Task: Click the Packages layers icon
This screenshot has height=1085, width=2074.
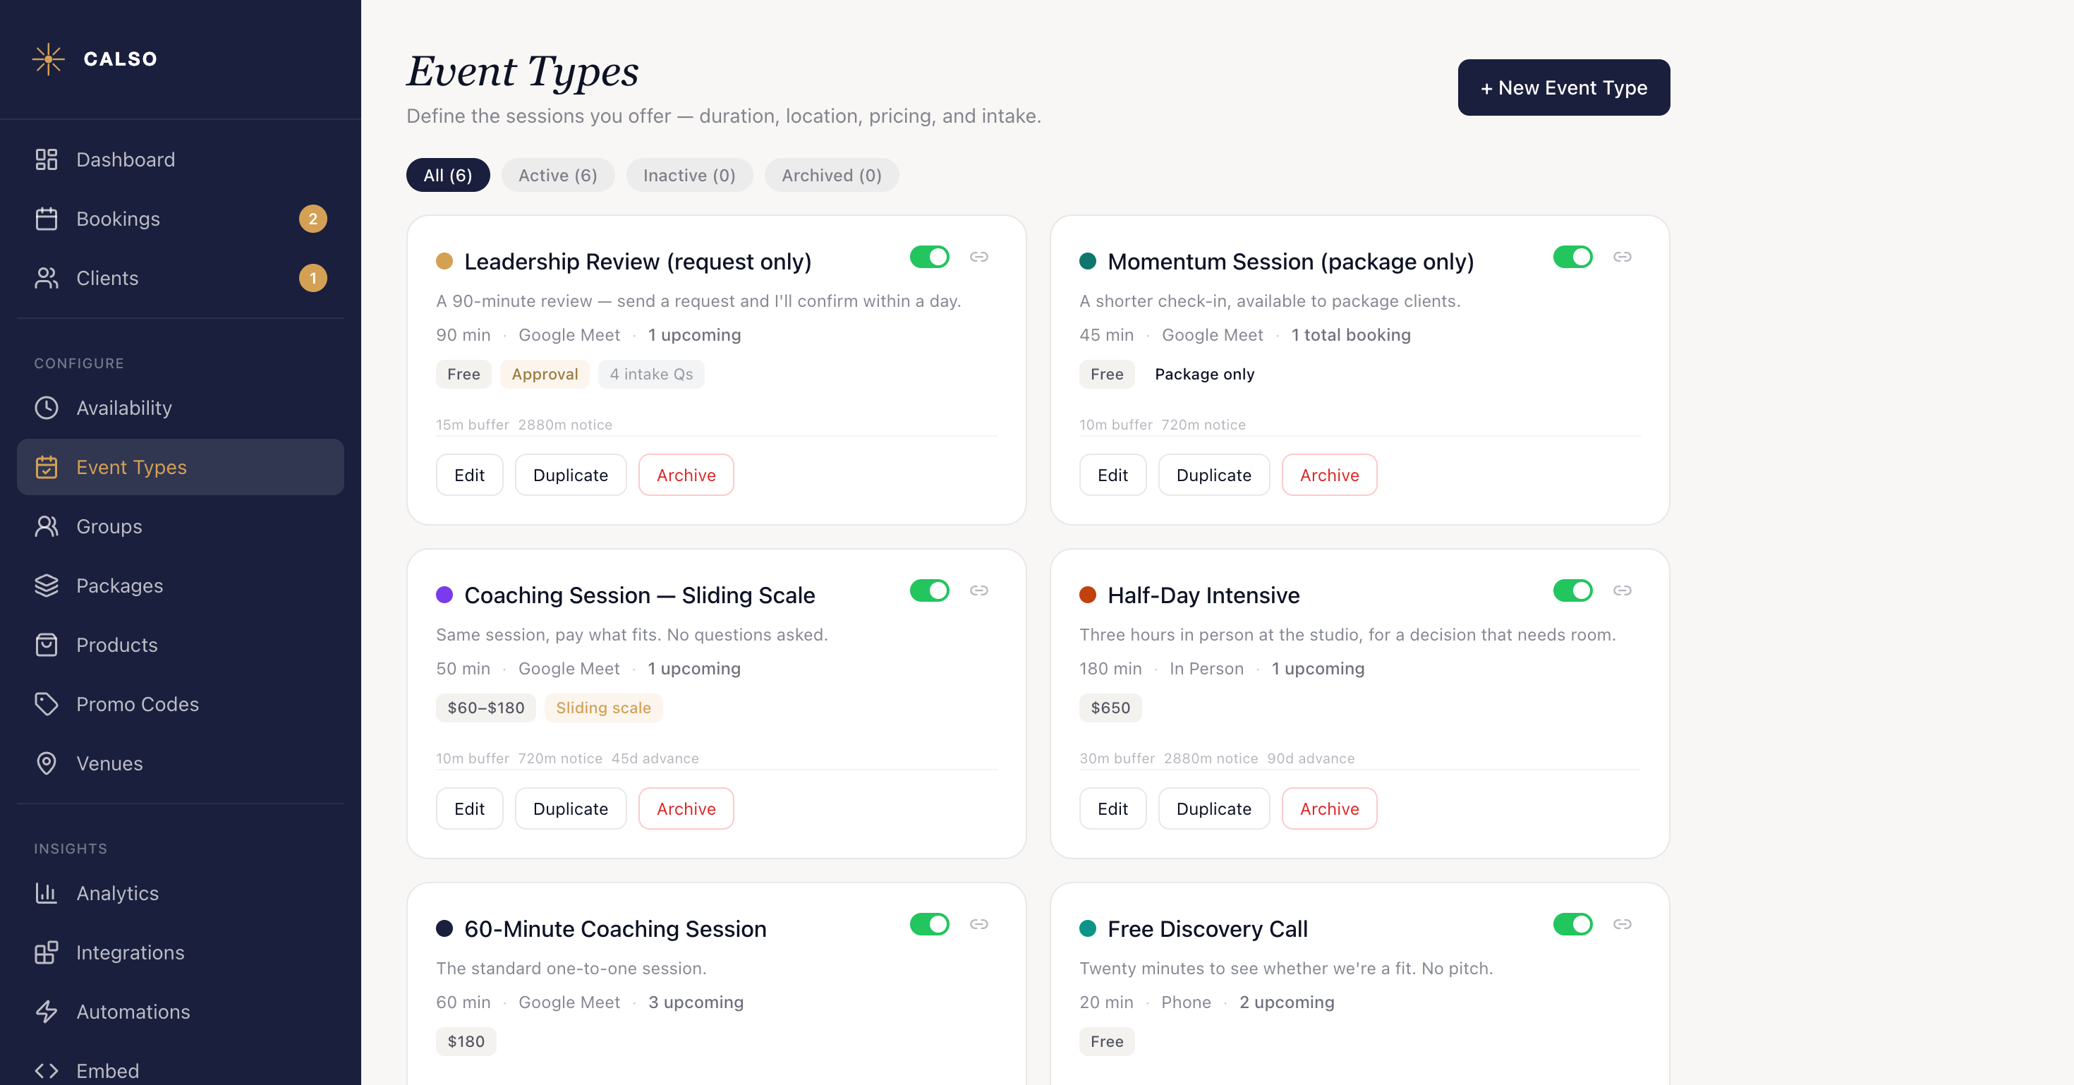Action: click(47, 585)
